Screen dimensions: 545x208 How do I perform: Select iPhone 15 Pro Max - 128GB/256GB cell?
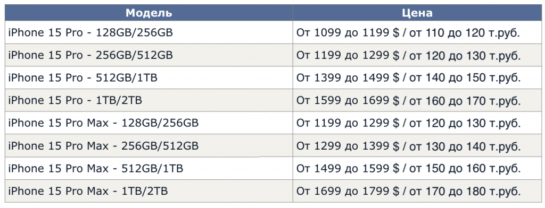coord(149,123)
